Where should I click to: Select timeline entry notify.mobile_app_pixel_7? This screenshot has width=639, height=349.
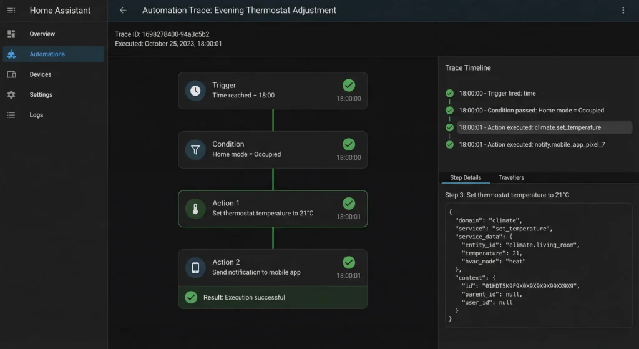point(532,145)
